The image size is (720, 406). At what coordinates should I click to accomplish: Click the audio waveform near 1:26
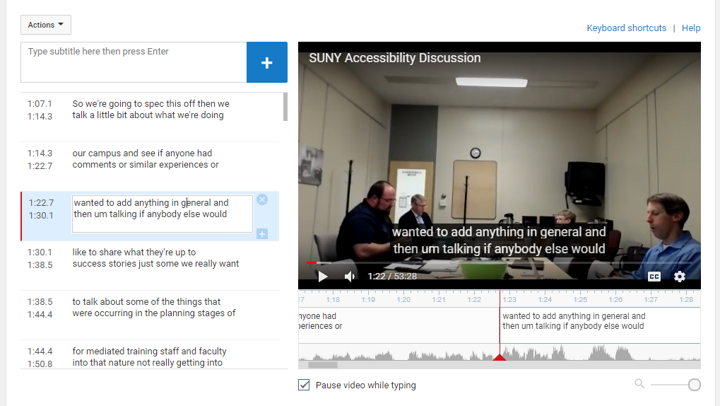click(615, 353)
